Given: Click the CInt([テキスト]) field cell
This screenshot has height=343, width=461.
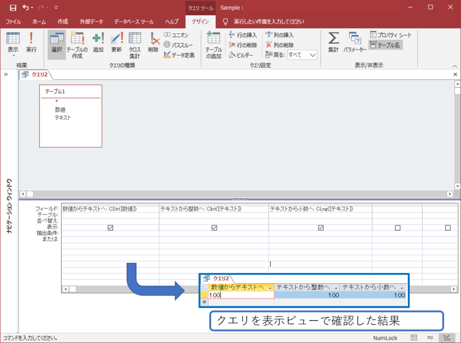Looking at the screenshot, I should (x=214, y=209).
